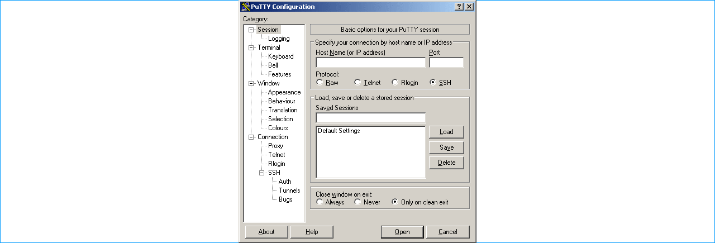Select the Proxy category
715x243 pixels.
click(x=275, y=146)
